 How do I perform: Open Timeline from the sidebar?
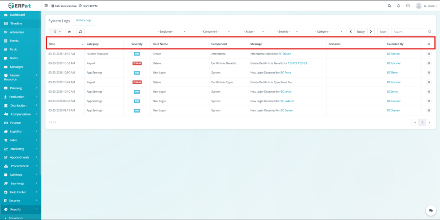[16, 24]
